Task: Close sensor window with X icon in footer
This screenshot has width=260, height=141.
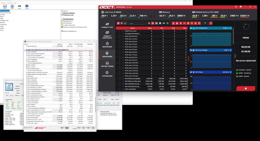Action: tap(93, 128)
